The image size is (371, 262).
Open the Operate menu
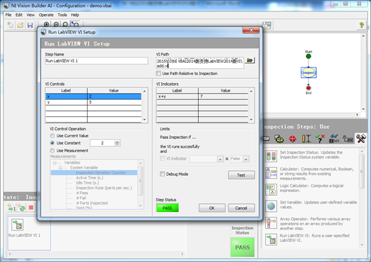coord(46,15)
